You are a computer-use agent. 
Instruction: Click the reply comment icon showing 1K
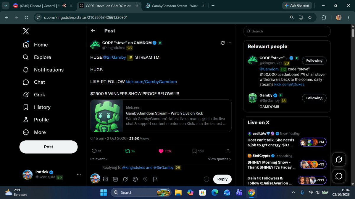(96, 151)
